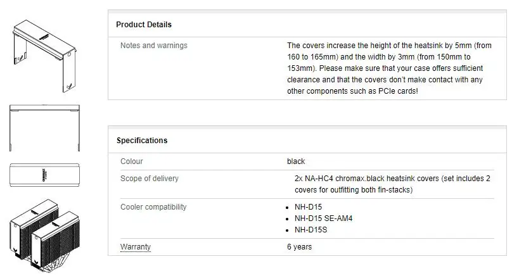The width and height of the screenshot is (519, 278).
Task: Select the NH-D15 compatibility list item
Action: tap(309, 207)
